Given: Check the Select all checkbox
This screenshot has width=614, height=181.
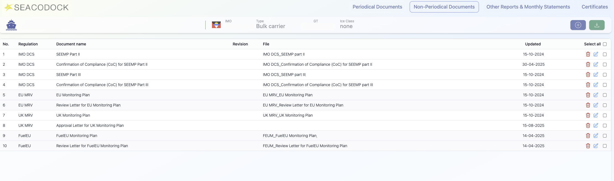Looking at the screenshot, I should [x=605, y=44].
